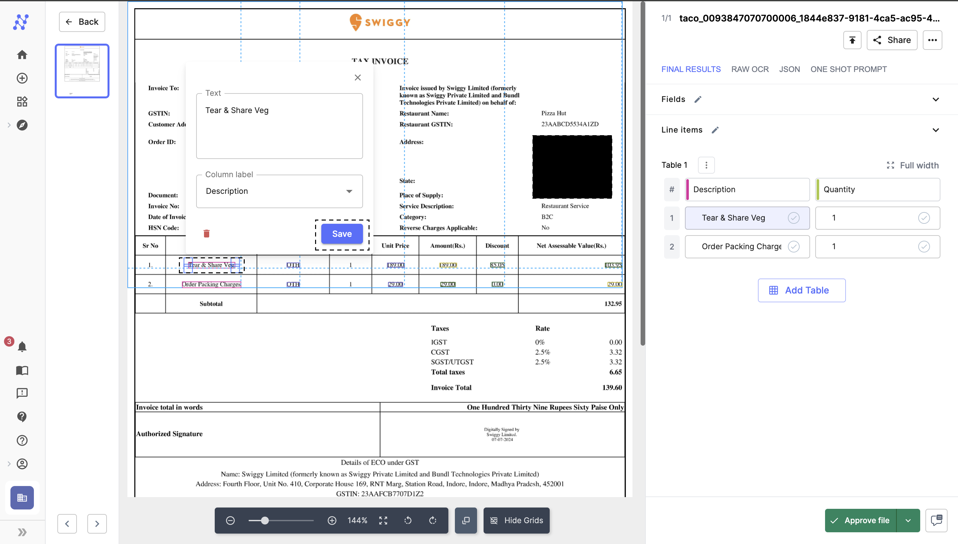Screen dimensions: 958x544
Task: Click the fit-to-screen icon in toolbar
Action: [x=383, y=521]
